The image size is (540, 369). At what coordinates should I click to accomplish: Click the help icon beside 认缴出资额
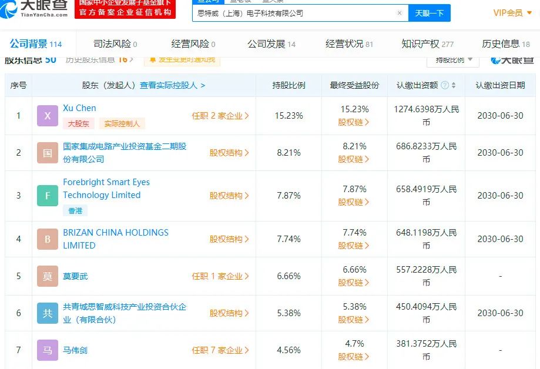pyautogui.click(x=445, y=85)
